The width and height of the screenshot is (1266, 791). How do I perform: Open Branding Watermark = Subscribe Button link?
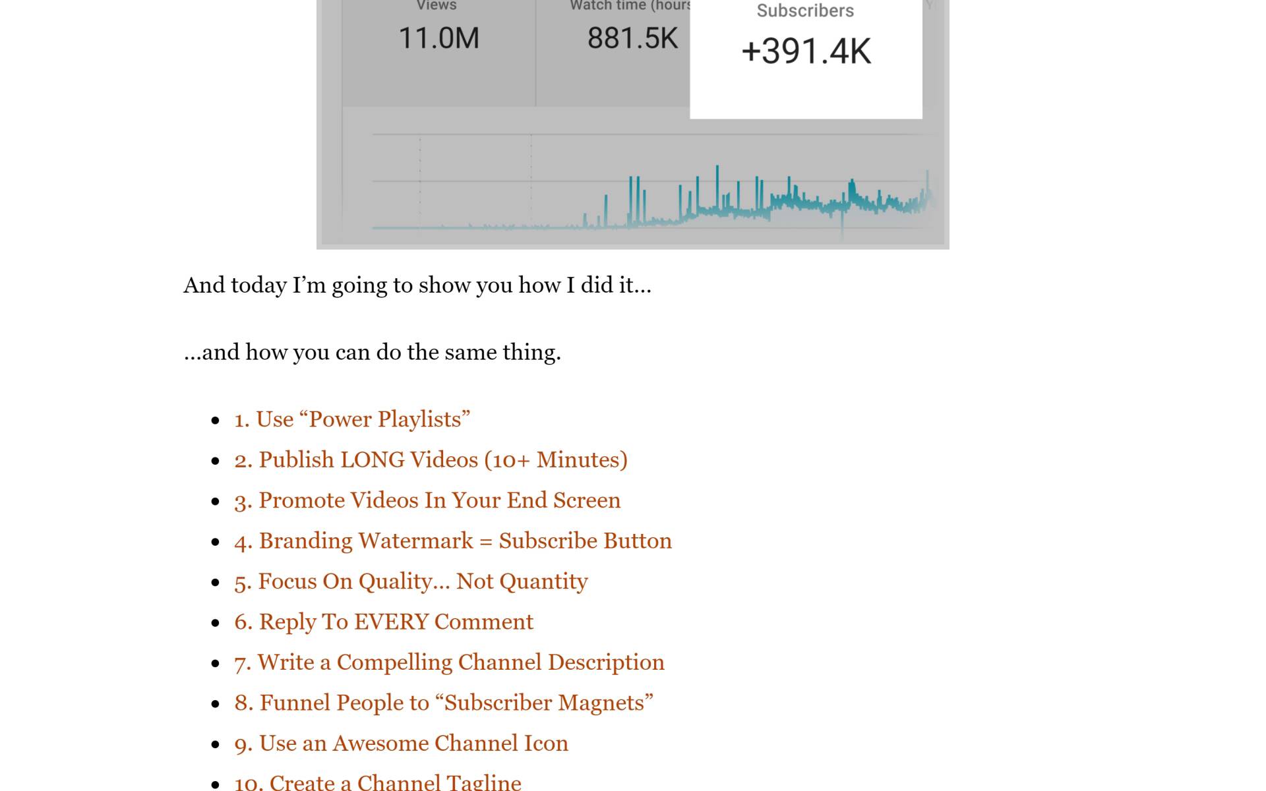453,541
